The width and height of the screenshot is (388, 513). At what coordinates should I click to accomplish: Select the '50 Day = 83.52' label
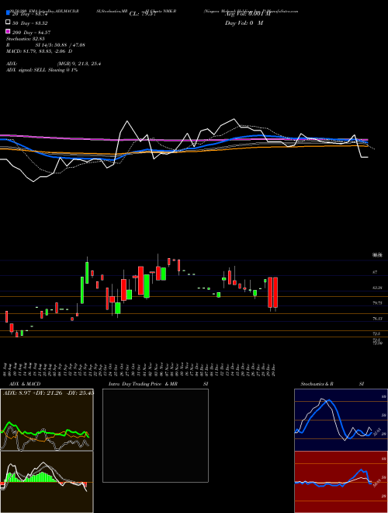[x=30, y=23]
